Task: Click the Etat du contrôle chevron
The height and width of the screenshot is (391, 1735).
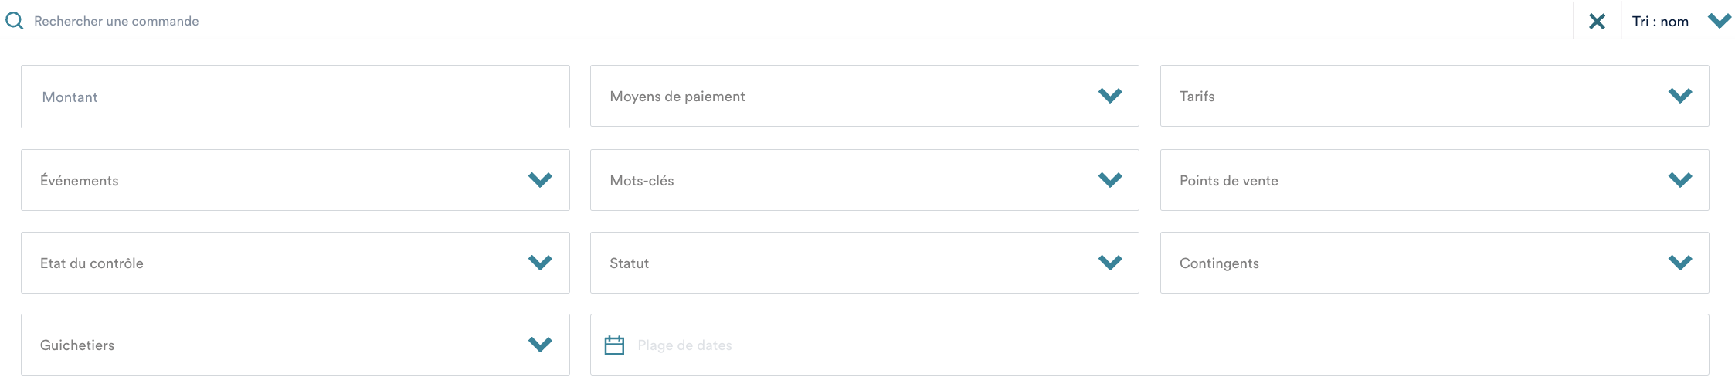Action: coord(540,263)
